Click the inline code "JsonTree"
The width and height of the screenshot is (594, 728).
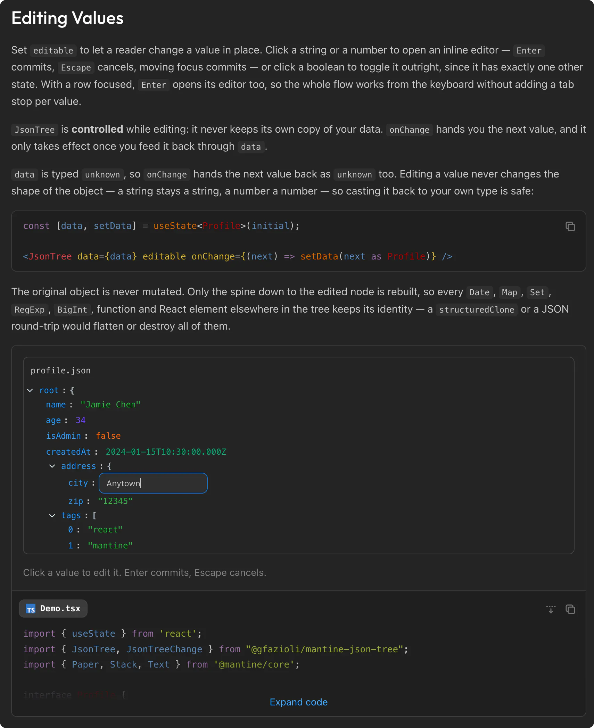click(35, 130)
